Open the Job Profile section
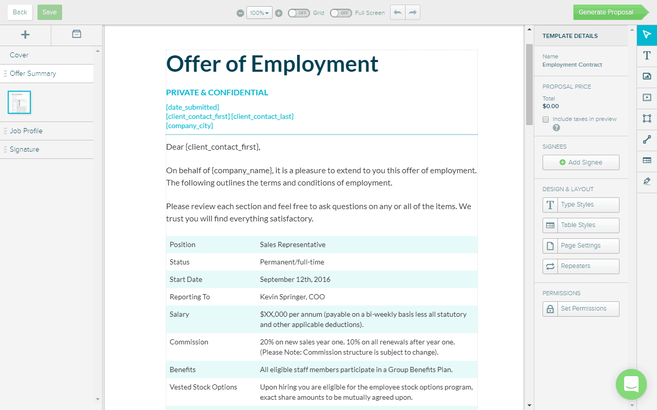Viewport: 657px width, 410px height. click(47, 131)
